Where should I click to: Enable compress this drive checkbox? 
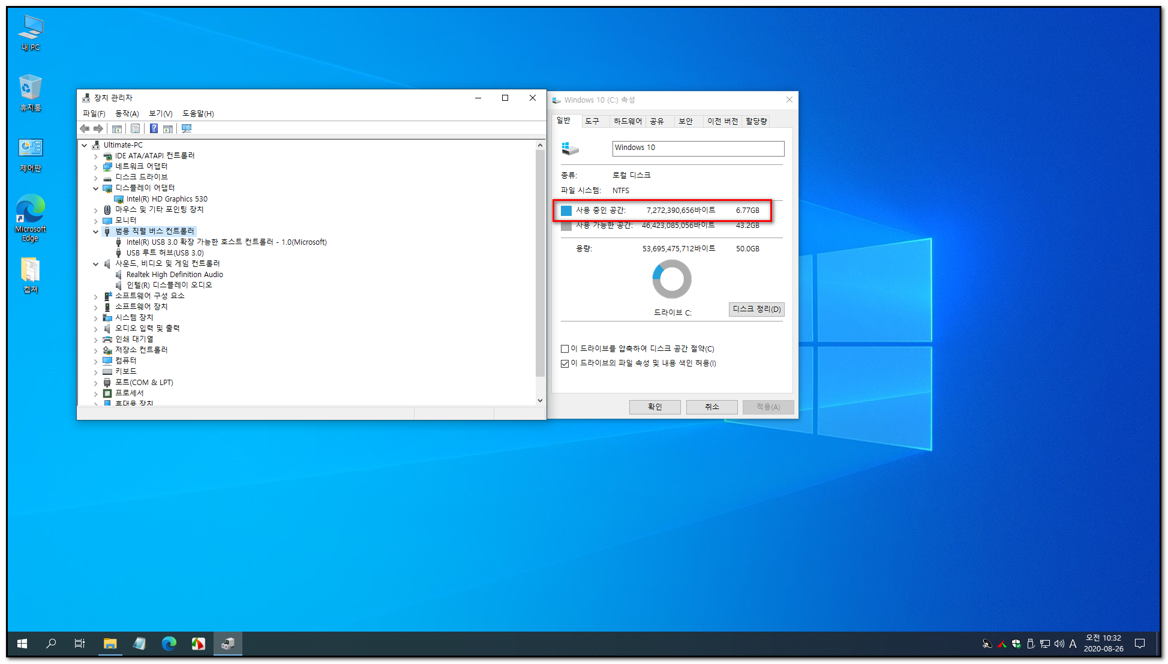click(x=565, y=349)
